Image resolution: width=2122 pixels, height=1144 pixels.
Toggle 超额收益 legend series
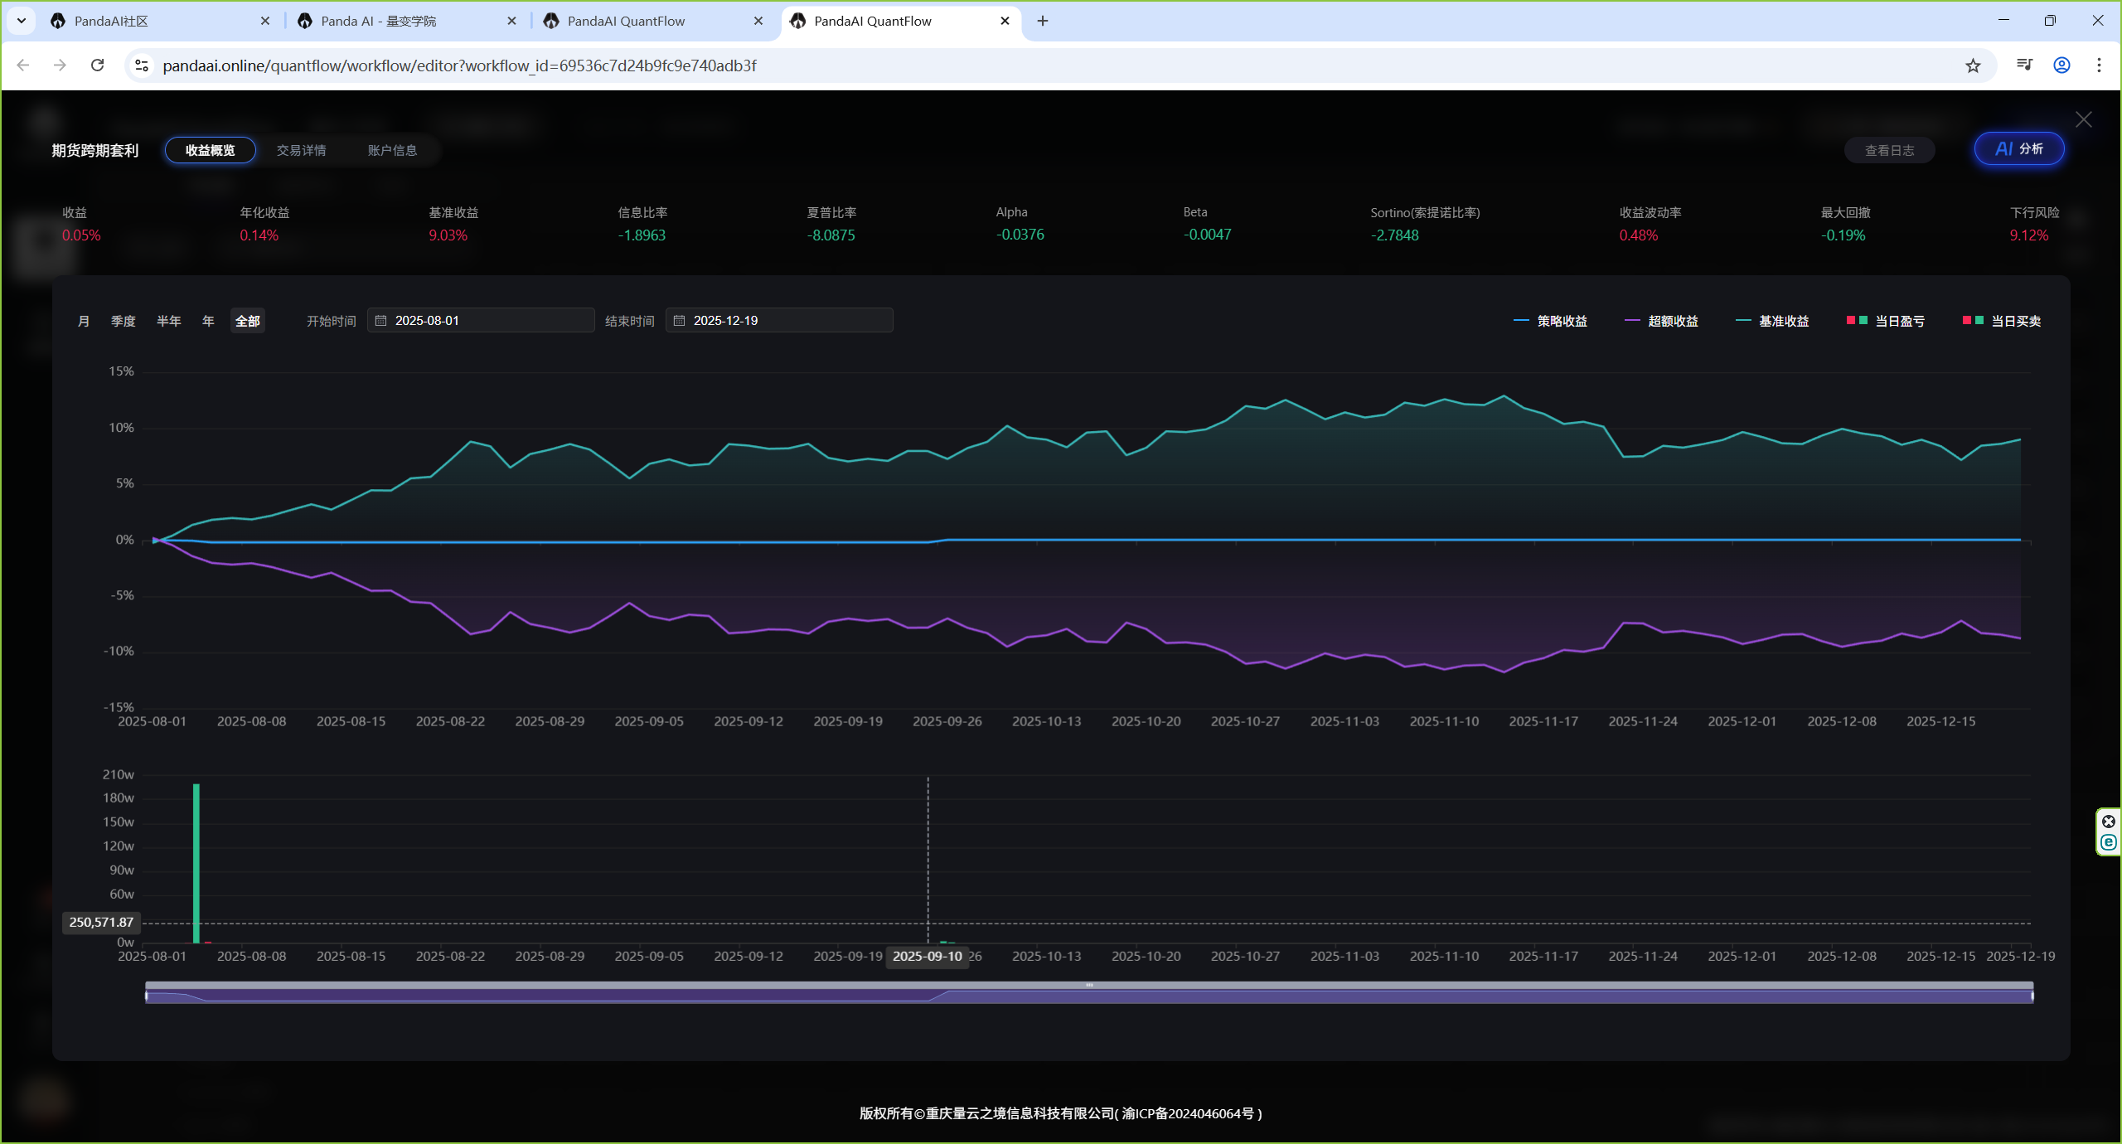(x=1661, y=321)
